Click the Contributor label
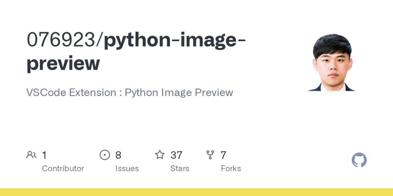The image size is (393, 196). [x=63, y=169]
